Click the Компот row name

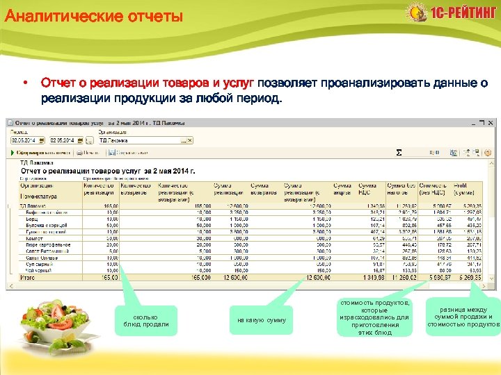tap(34, 238)
